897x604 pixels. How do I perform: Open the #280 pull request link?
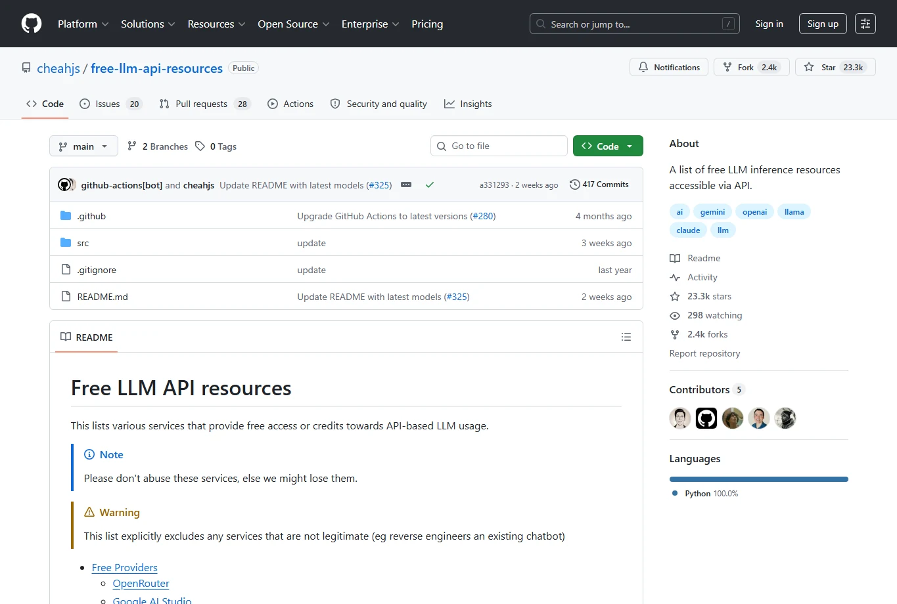[483, 216]
